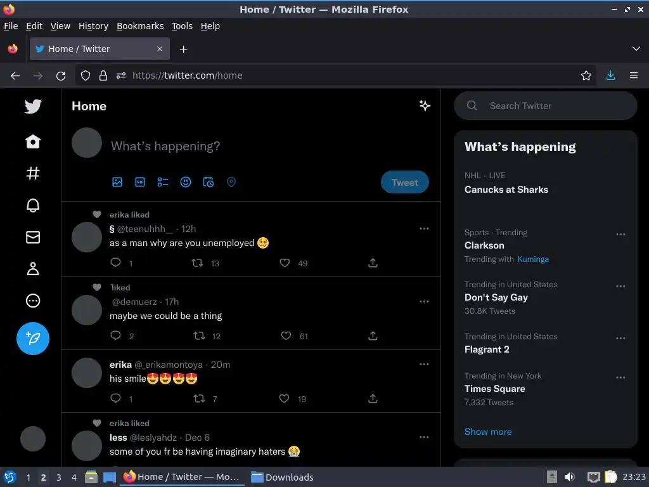Open the File menu

click(11, 26)
